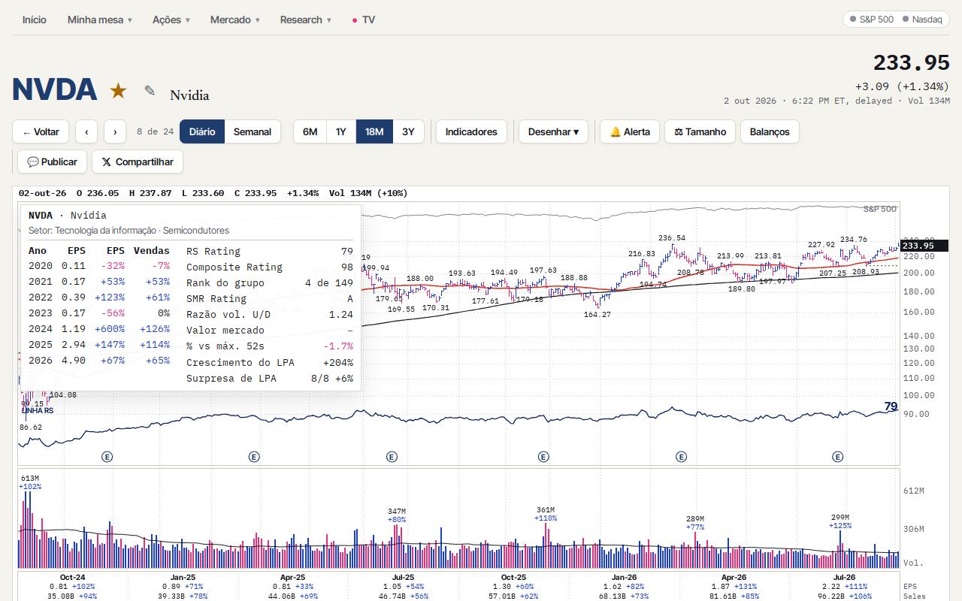Click the Publicar speech bubble button
The height and width of the screenshot is (601, 962).
(52, 162)
